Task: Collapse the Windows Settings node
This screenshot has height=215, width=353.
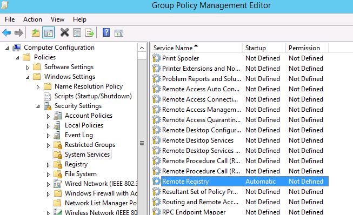Action: coord(28,77)
